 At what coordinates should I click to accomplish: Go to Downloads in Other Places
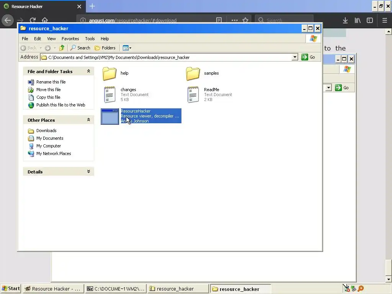[x=46, y=131]
